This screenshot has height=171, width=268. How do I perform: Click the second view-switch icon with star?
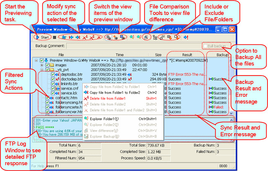[116, 37]
